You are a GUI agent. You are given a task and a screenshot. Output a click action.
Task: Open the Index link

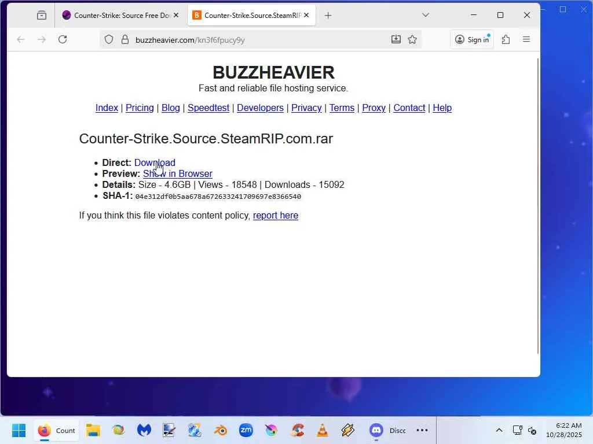pyautogui.click(x=107, y=108)
